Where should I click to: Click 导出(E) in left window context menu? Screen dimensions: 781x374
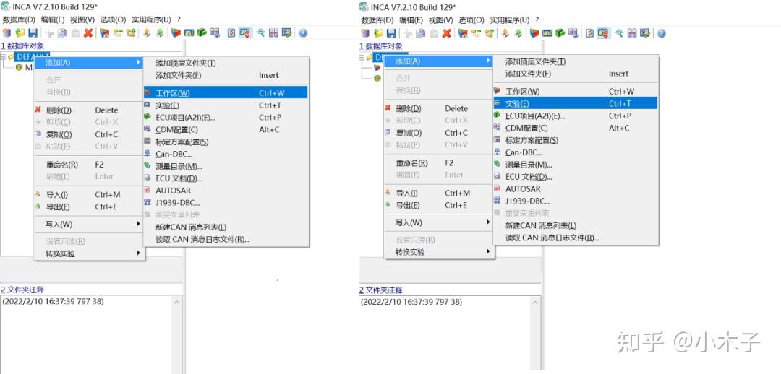pos(90,207)
